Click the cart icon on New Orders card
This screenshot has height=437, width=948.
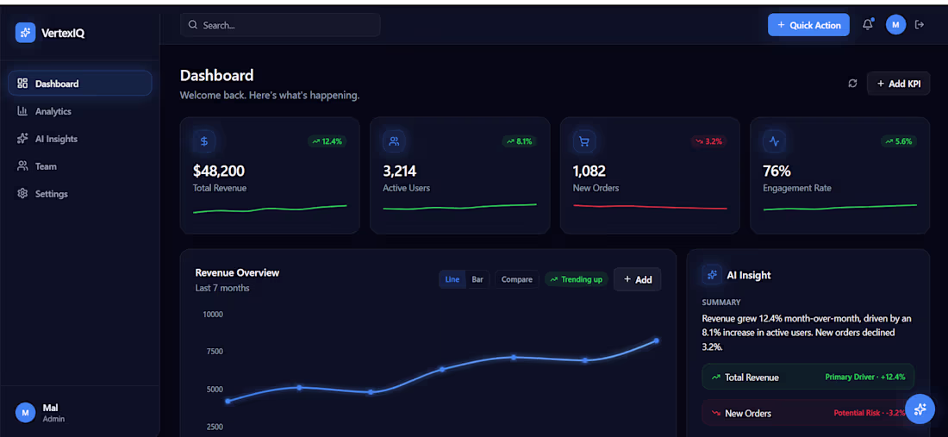coord(584,141)
